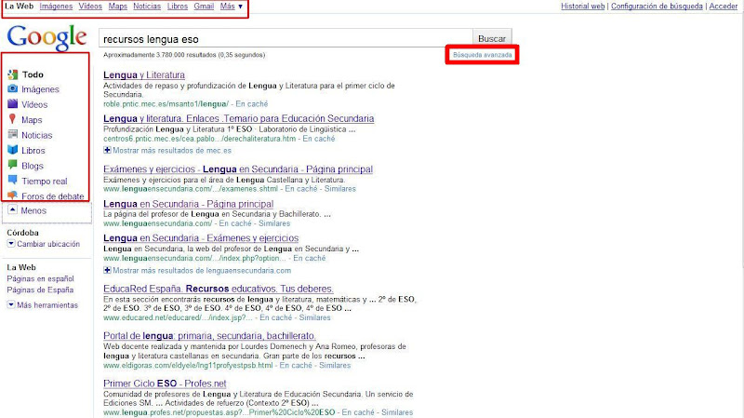Viewport: 744px width, 418px height.
Task: Select the Imágenes label in the sidebar
Action: 40,89
